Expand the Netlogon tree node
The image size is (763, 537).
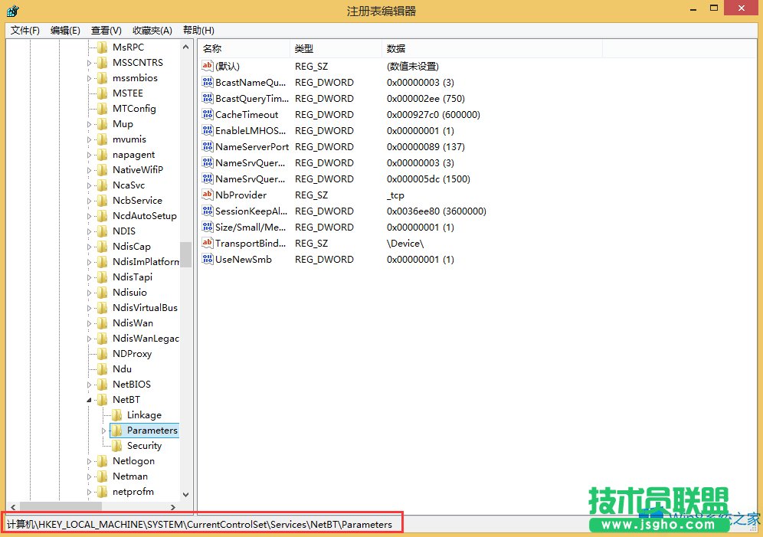(x=90, y=460)
